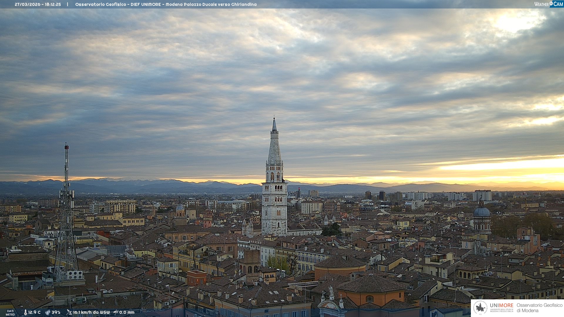Click the umbrella rainfall icon
Viewport: 564px width, 317px height.
116,312
